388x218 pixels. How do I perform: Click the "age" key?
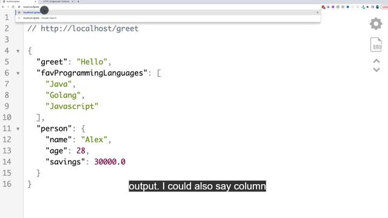(x=56, y=151)
